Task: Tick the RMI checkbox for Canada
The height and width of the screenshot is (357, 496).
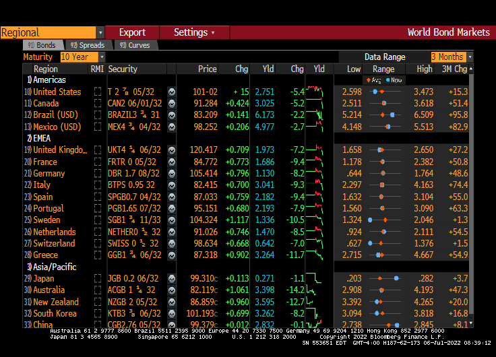Action: point(98,104)
